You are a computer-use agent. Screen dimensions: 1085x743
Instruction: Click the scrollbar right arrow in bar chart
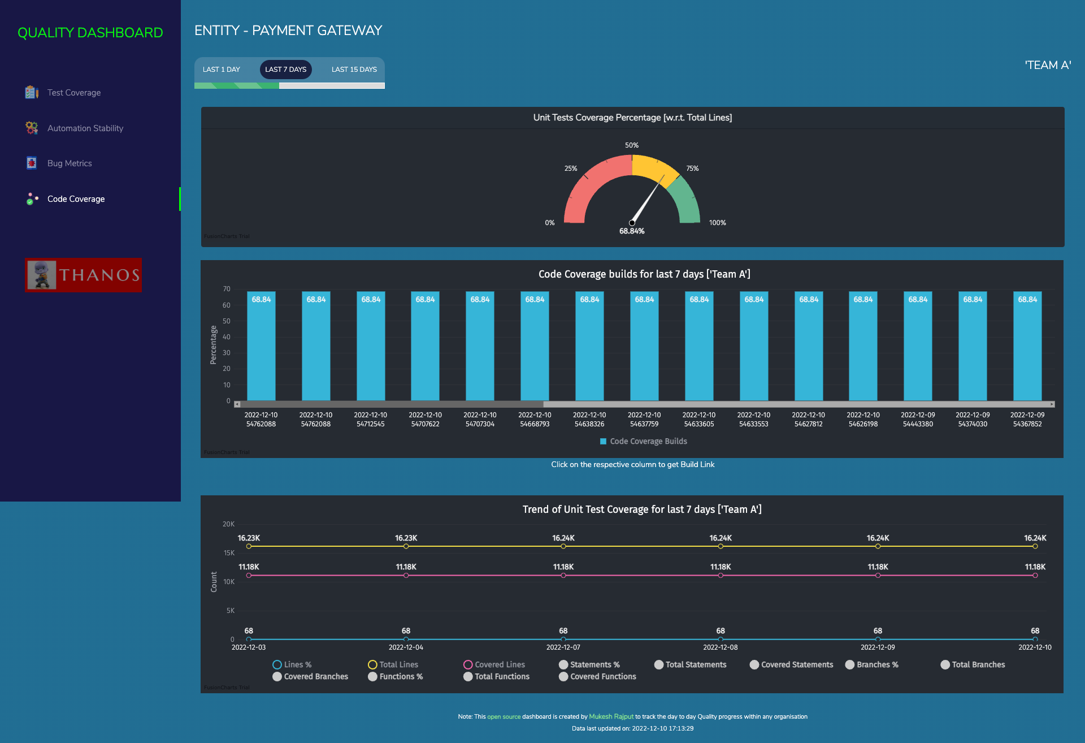(1052, 404)
